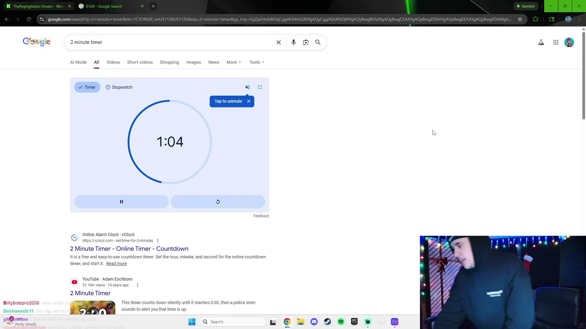This screenshot has height=329, width=586.
Task: Open Short videos results tab
Action: [x=140, y=62]
